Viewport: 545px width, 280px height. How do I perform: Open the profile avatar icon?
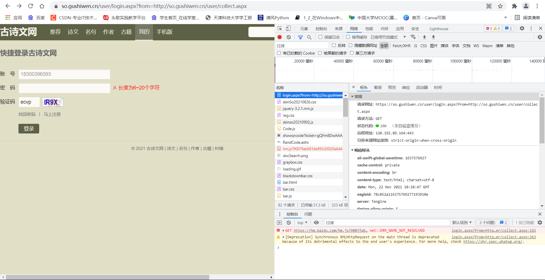526,6
